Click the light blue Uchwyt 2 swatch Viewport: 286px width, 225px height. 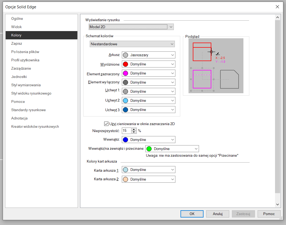(x=126, y=100)
